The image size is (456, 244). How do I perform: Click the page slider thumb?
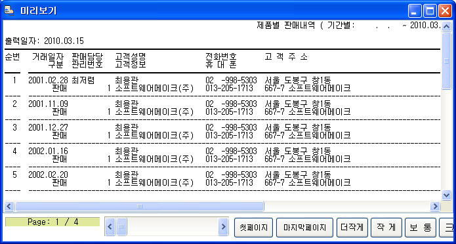121,226
